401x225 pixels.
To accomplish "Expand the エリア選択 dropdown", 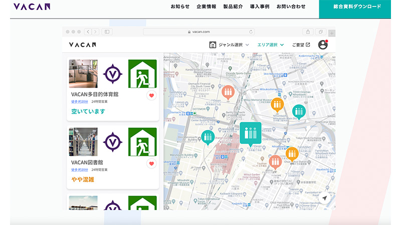I will 271,45.
